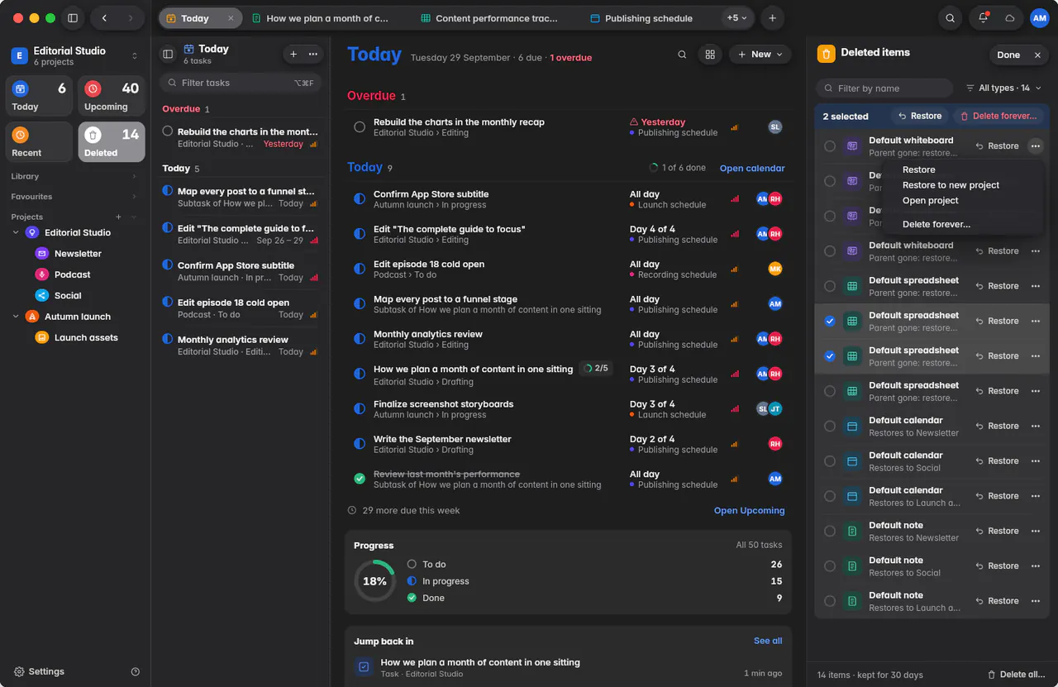Open help icon at sidebar bottom
The width and height of the screenshot is (1058, 687).
[136, 672]
